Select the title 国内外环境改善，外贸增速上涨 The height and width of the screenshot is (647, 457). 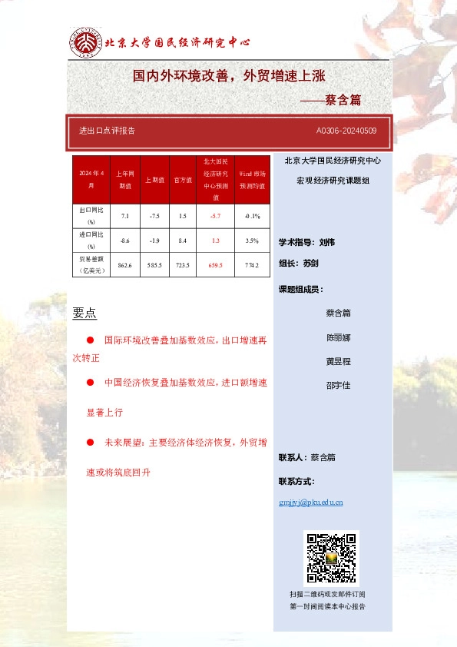229,76
